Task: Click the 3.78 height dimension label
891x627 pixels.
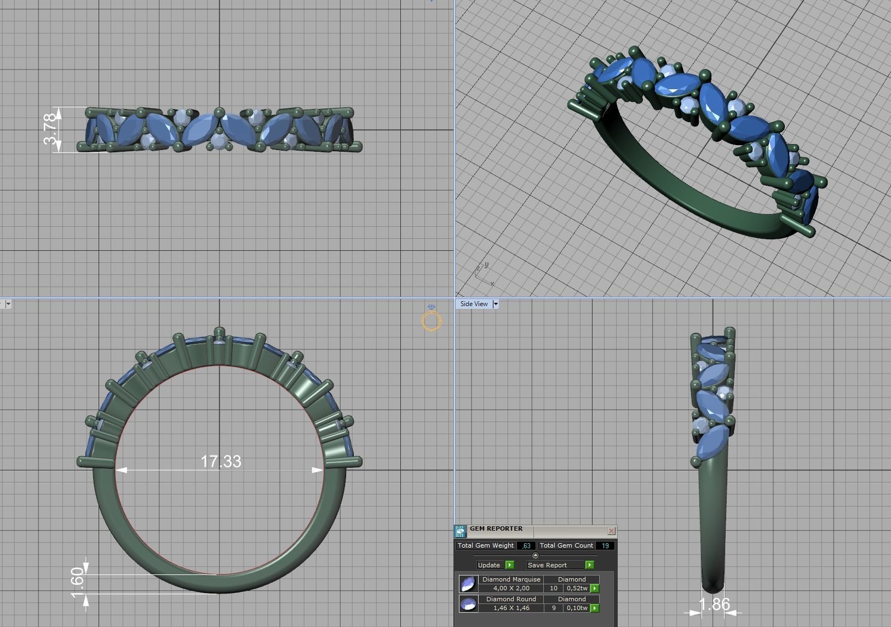Action: [50, 129]
